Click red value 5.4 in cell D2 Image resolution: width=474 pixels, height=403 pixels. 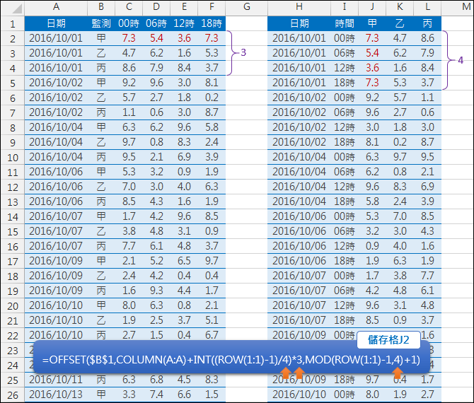156,38
